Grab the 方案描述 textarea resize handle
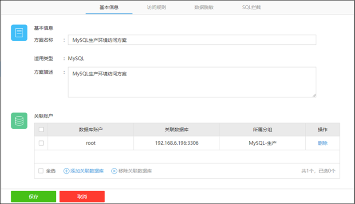 tap(314, 95)
